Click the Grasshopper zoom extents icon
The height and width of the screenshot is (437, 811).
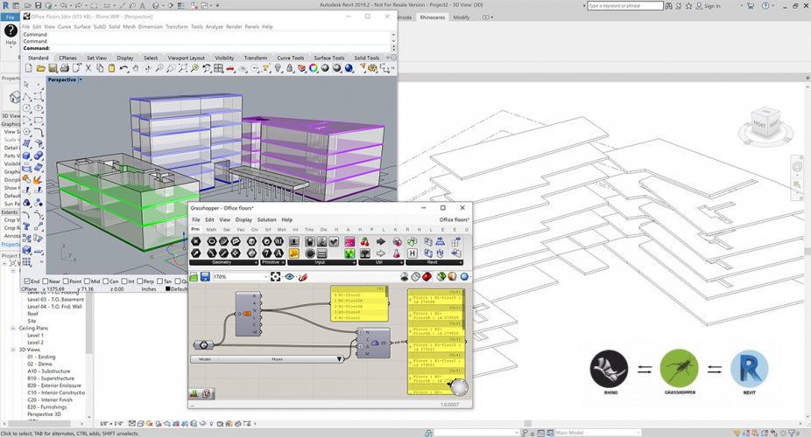pyautogui.click(x=276, y=277)
